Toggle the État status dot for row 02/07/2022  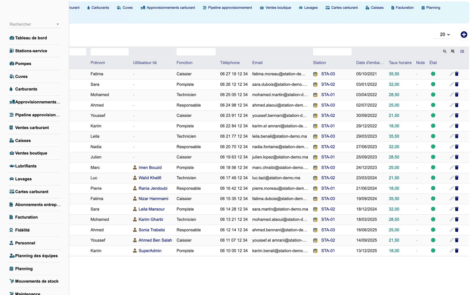tap(433, 105)
